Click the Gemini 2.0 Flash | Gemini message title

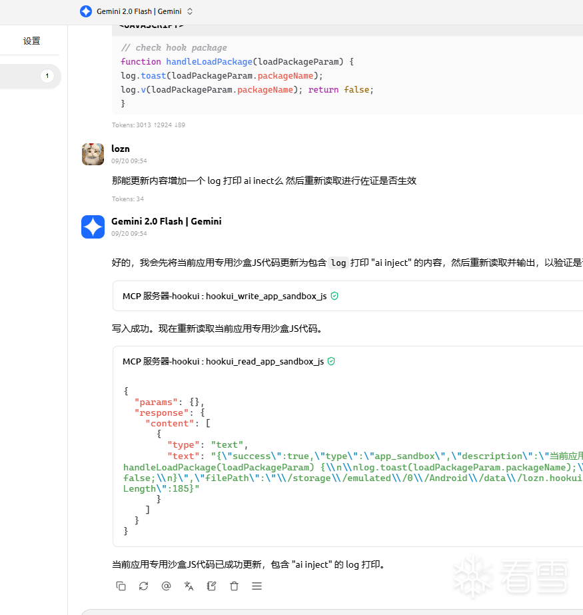tap(167, 221)
